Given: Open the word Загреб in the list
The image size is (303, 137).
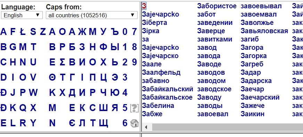Looking at the screenshot, I should tap(252, 64).
